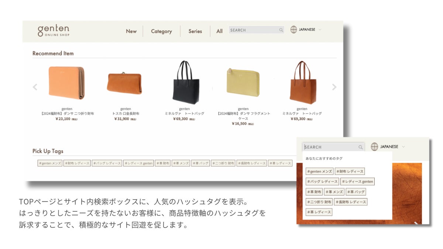Select #革 レディース in Pick Up Tags row

tap(280, 163)
